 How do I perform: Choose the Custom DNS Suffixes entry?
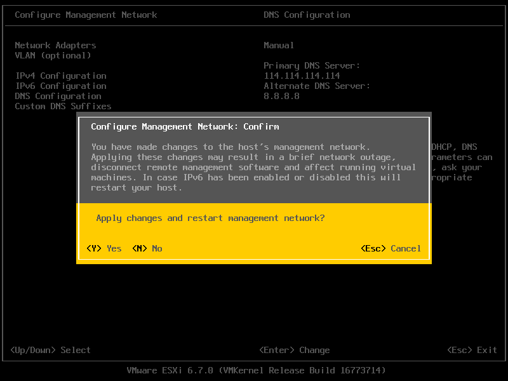click(x=63, y=106)
